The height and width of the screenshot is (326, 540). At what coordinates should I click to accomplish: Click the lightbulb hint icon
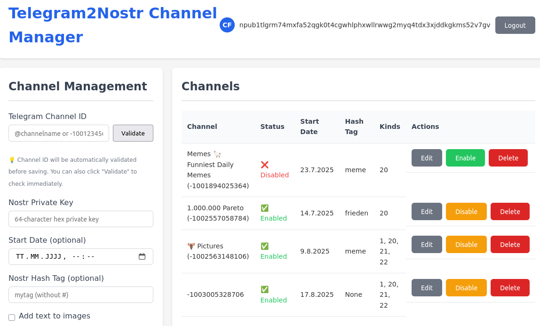(12, 160)
